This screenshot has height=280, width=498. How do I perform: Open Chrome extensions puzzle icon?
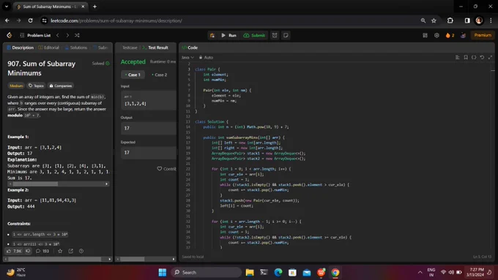point(450,20)
